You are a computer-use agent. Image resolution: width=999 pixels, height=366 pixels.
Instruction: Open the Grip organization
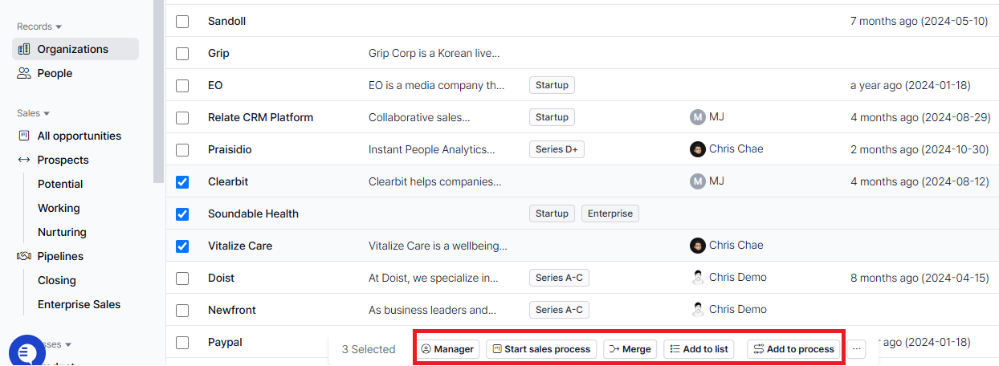coord(218,53)
